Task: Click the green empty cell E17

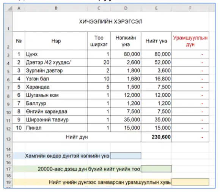Action: point(156,169)
